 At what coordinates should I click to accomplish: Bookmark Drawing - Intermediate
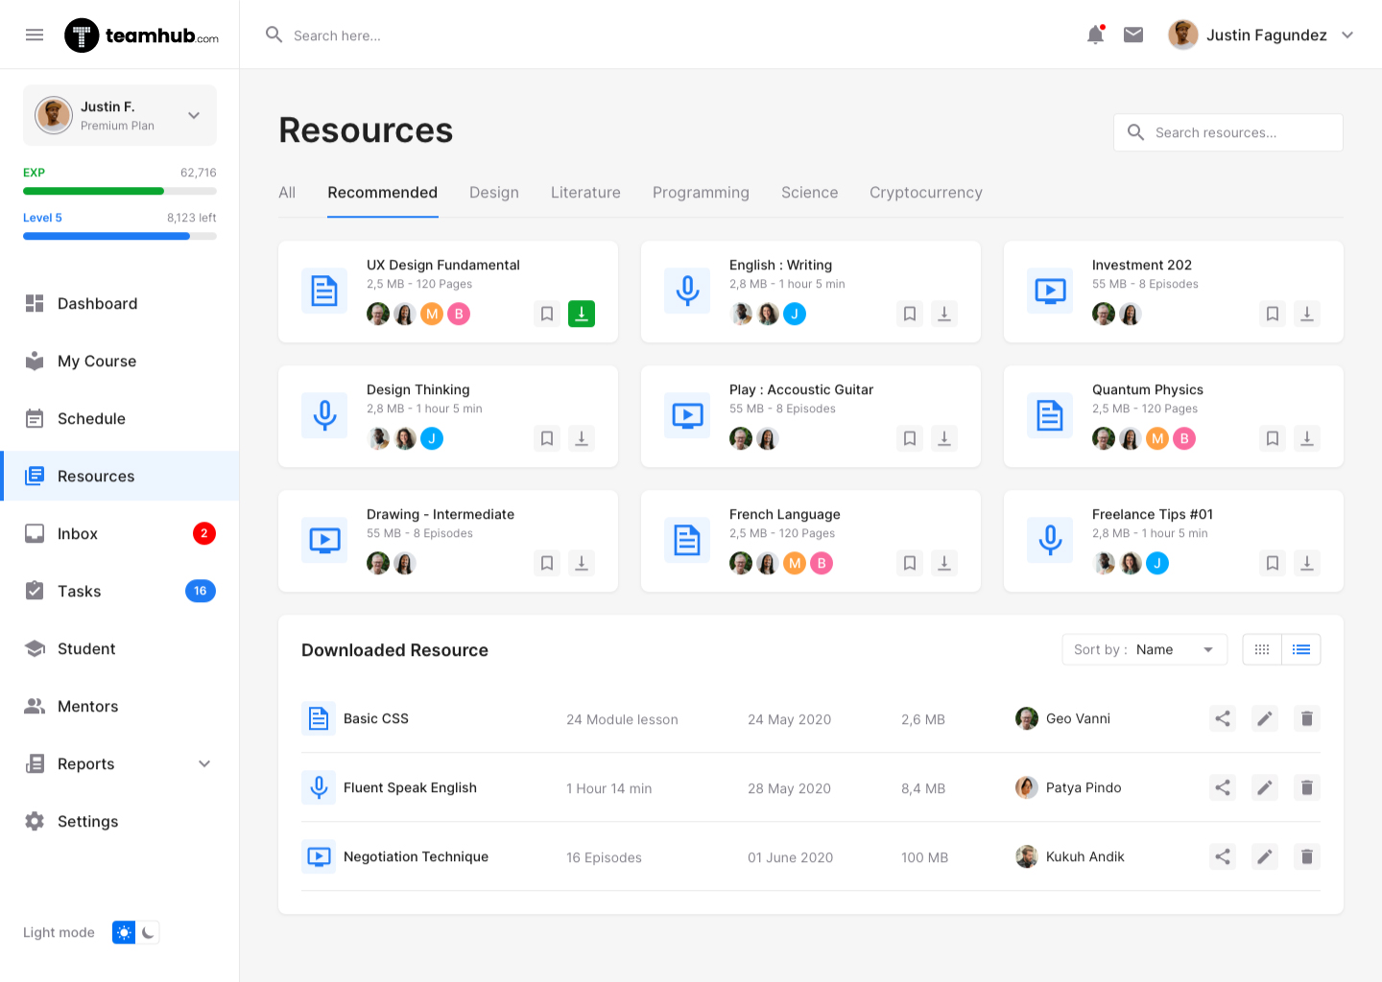pos(547,563)
